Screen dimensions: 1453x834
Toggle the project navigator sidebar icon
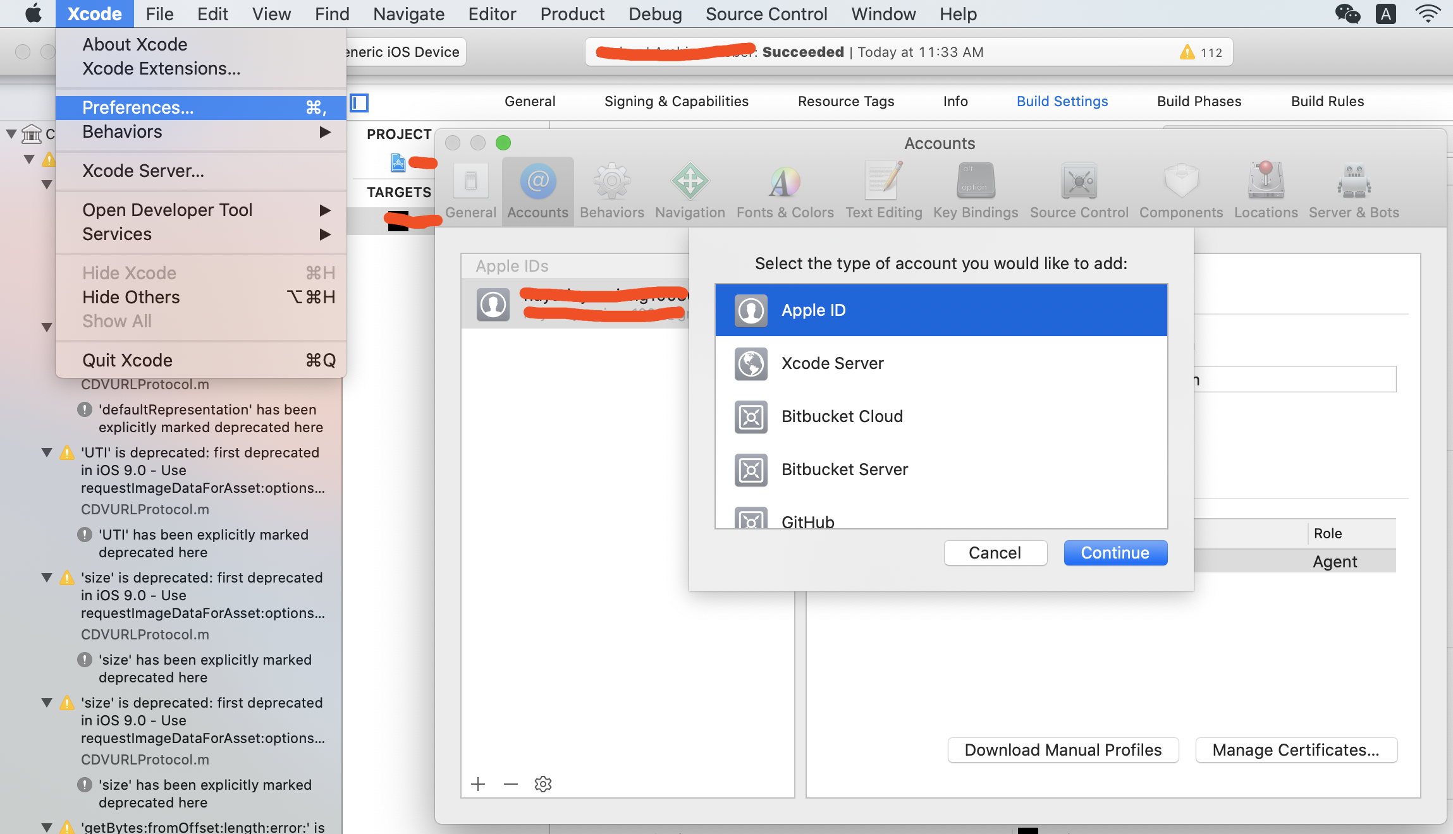click(359, 102)
